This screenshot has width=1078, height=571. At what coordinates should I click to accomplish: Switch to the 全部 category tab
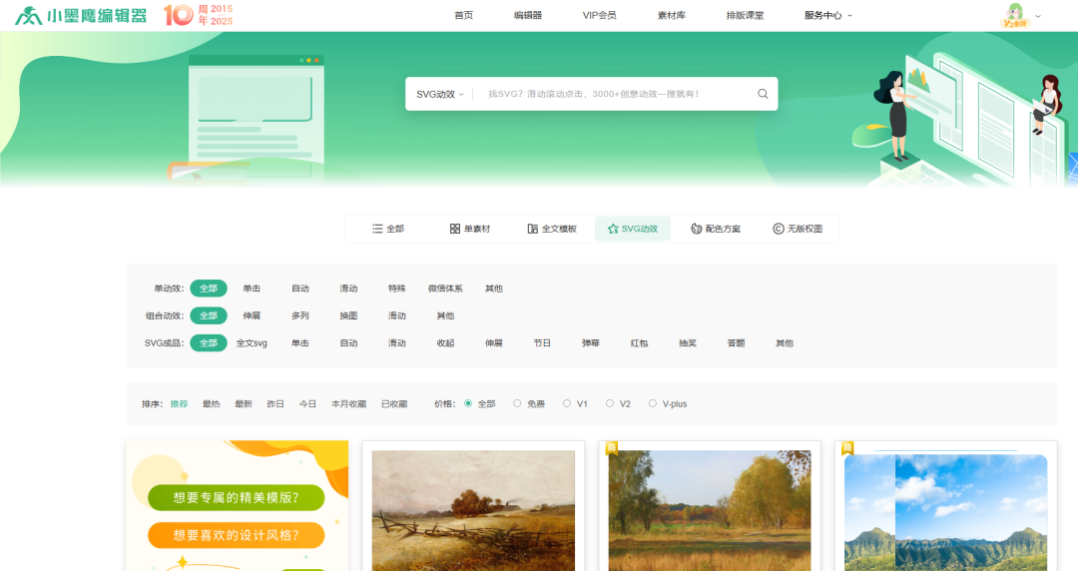pyautogui.click(x=388, y=229)
